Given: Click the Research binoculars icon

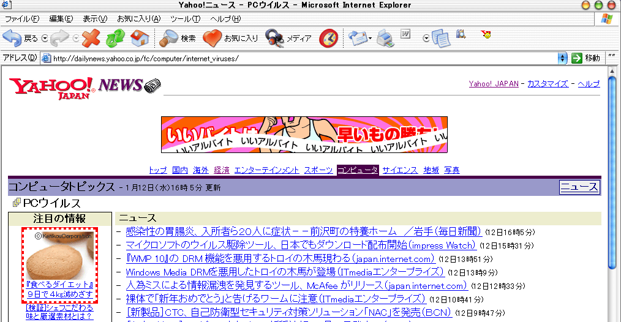Looking at the screenshot, I should tap(461, 34).
